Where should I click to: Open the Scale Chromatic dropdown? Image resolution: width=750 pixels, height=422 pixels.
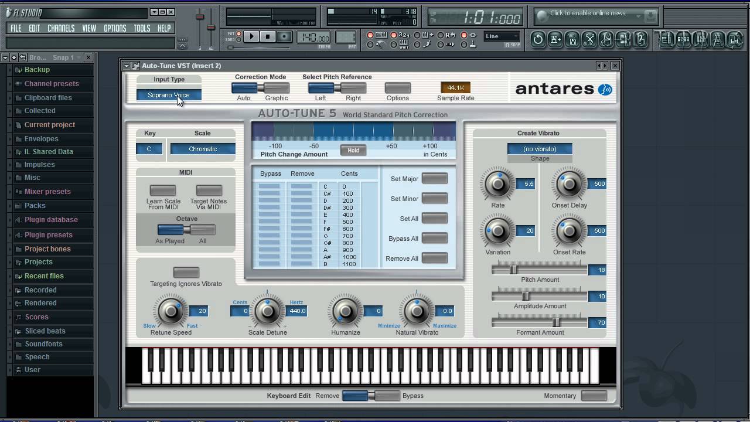[x=203, y=149]
